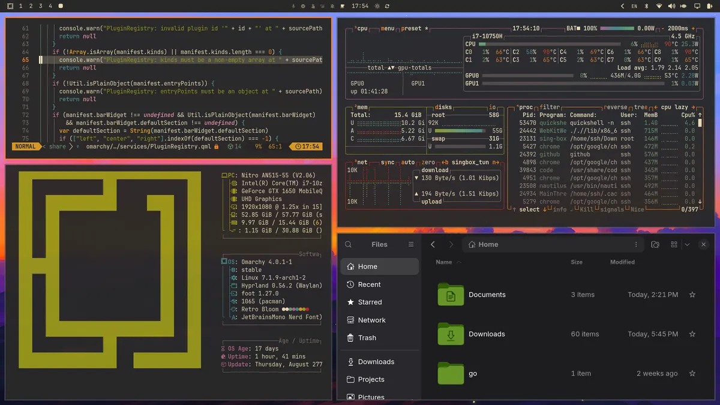The image size is (720, 405).
Task: Click Kill at bottom of btop proc box
Action: tap(586, 209)
